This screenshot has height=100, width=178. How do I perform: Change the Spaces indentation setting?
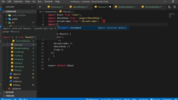click(x=117, y=99)
